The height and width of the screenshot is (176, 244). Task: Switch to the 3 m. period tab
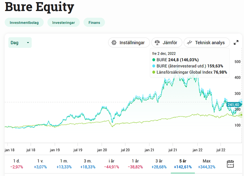[88, 164]
